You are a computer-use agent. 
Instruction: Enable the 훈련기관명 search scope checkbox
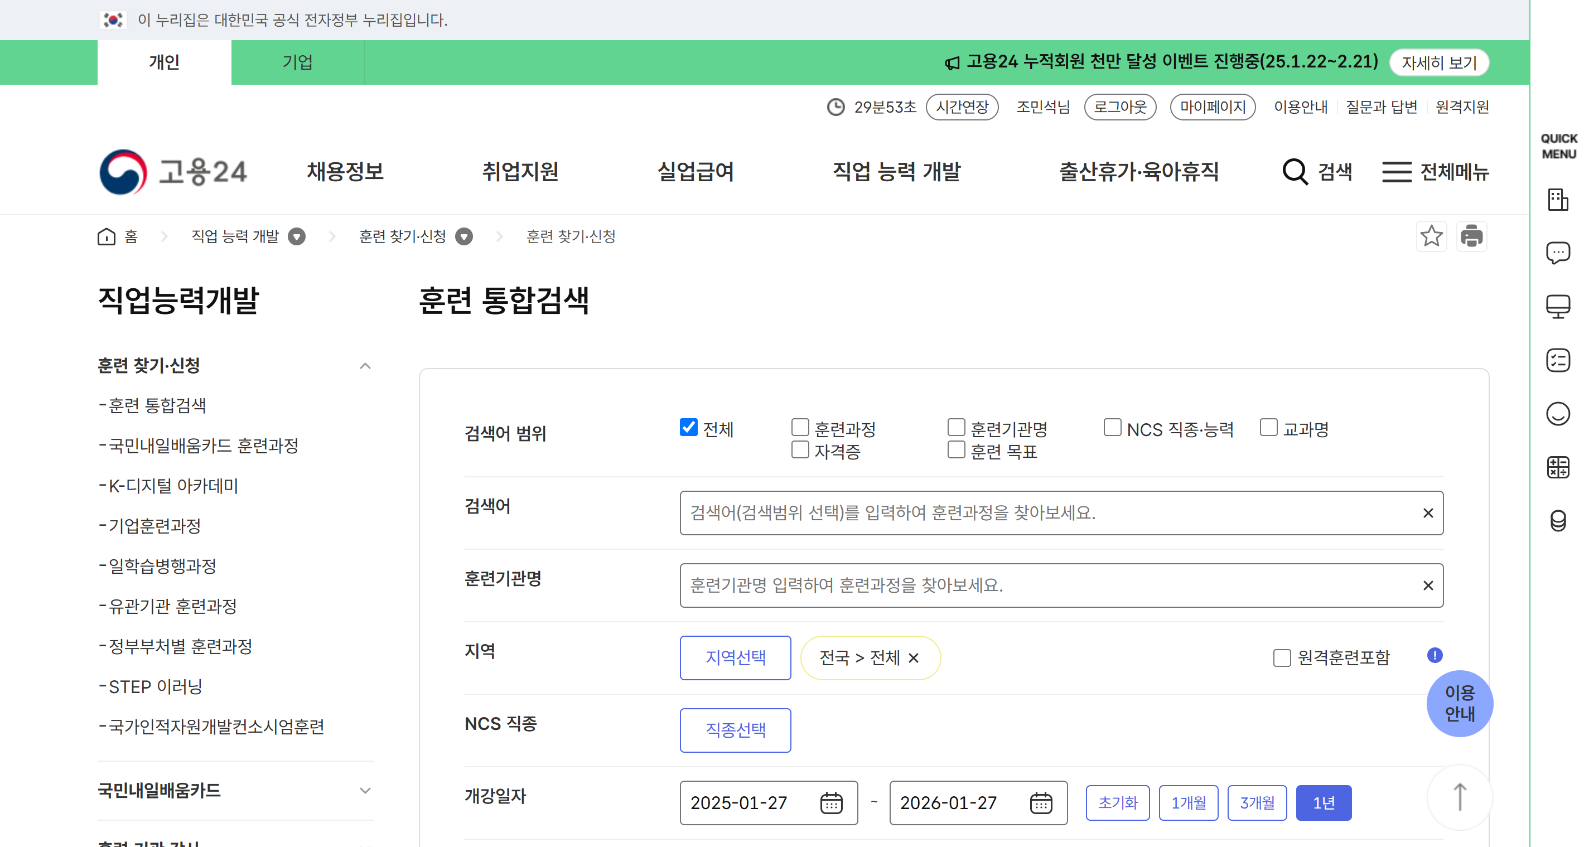(x=956, y=427)
